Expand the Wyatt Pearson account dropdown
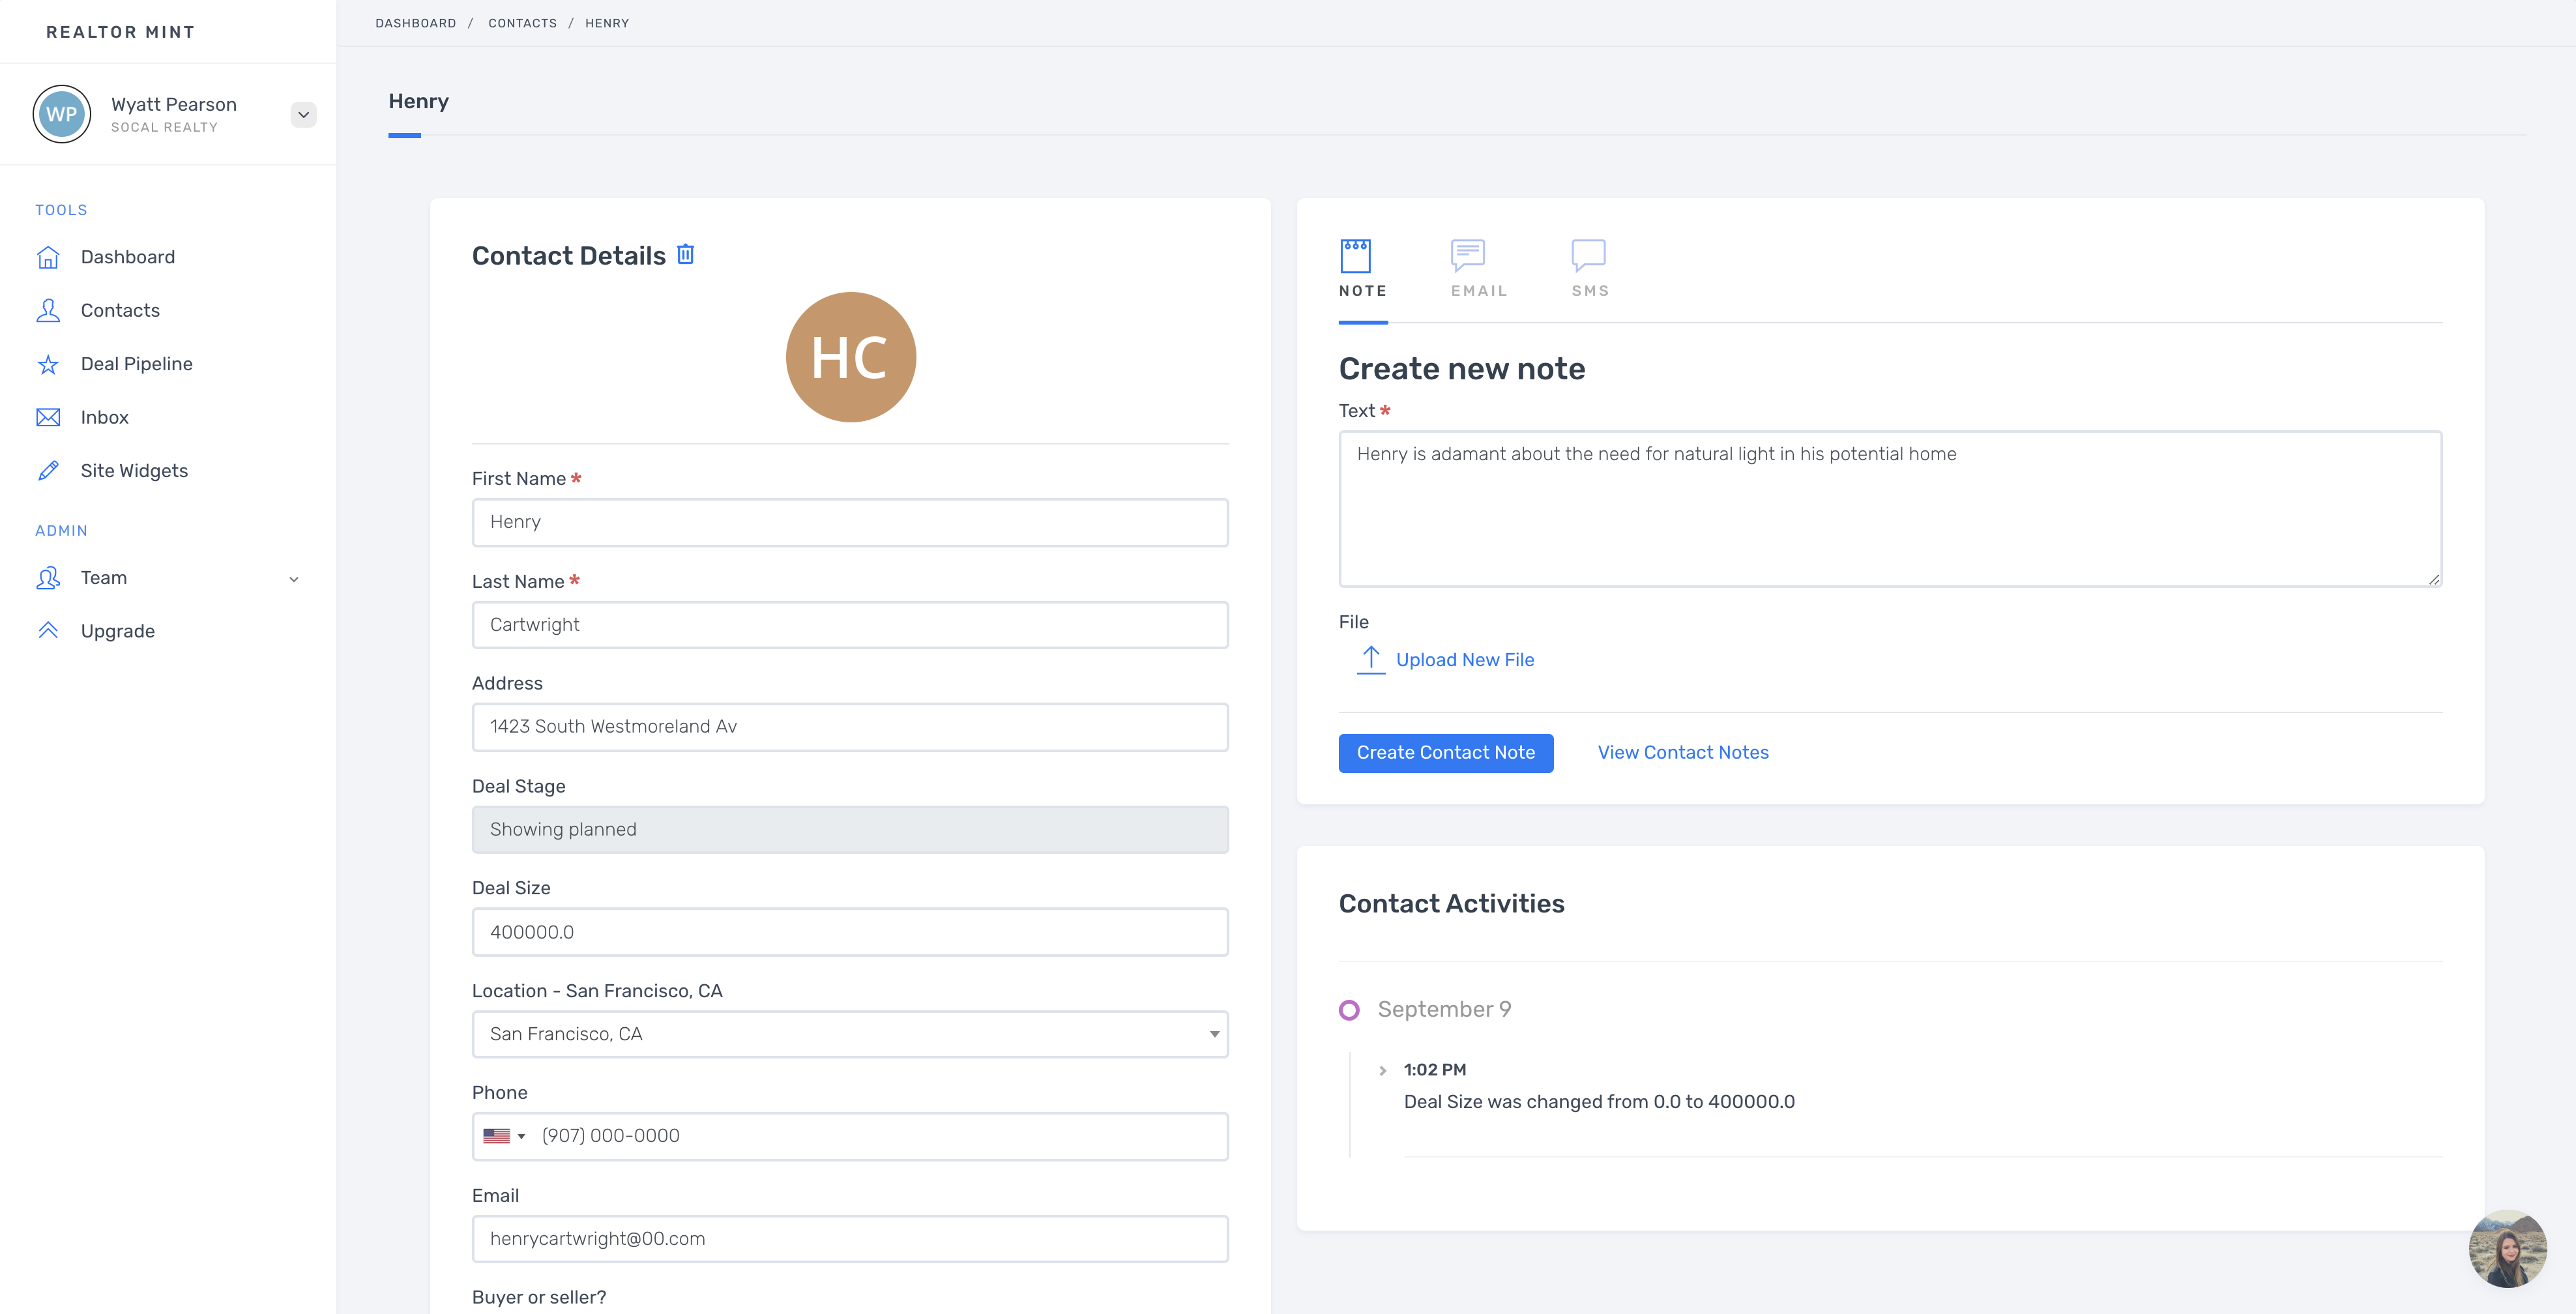Image resolution: width=2576 pixels, height=1314 pixels. tap(303, 115)
